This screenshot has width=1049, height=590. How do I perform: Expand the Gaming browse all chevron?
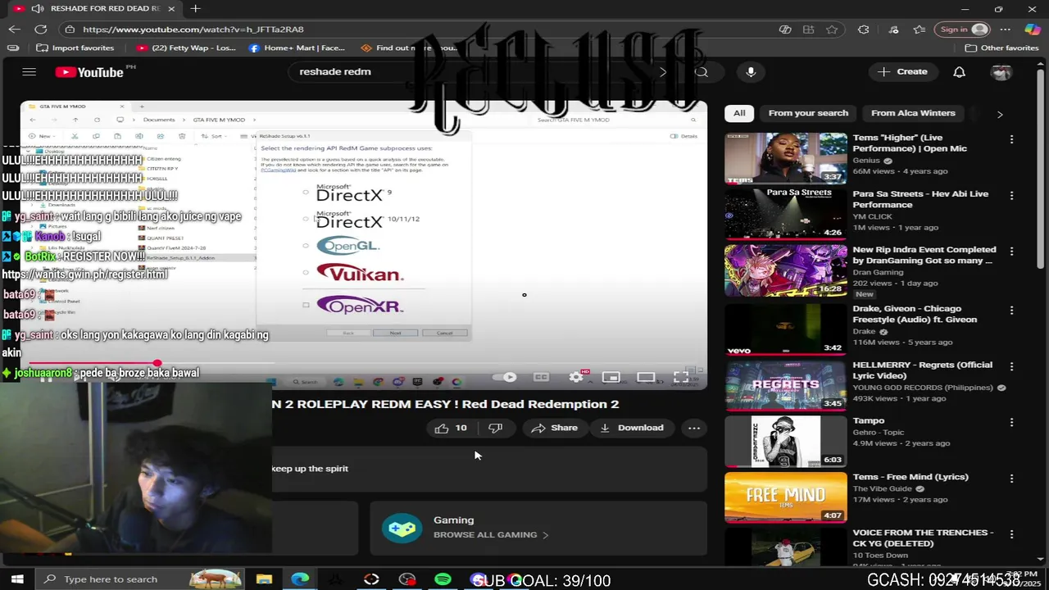click(x=546, y=535)
